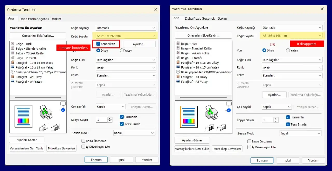This screenshot has width=332, height=171.
Task: Open Kağıt Kaynağı dropdown in left window
Action: [126, 28]
